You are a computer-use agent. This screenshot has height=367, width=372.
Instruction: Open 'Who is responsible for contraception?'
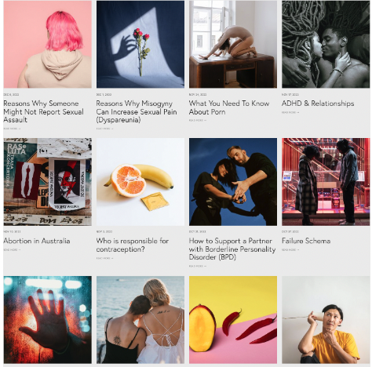pyautogui.click(x=133, y=245)
